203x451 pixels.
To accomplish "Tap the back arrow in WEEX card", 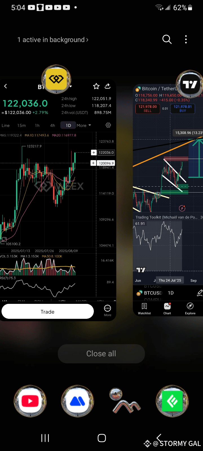I will 5,86.
